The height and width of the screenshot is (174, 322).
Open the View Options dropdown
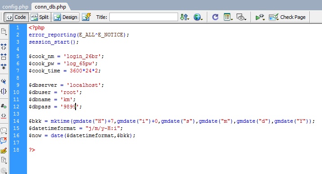pos(228,17)
